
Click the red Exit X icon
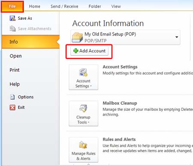(x=12, y=107)
